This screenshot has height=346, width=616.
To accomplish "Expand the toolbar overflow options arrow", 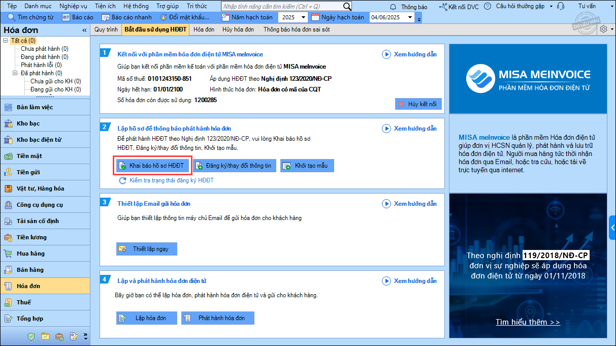I will [419, 19].
